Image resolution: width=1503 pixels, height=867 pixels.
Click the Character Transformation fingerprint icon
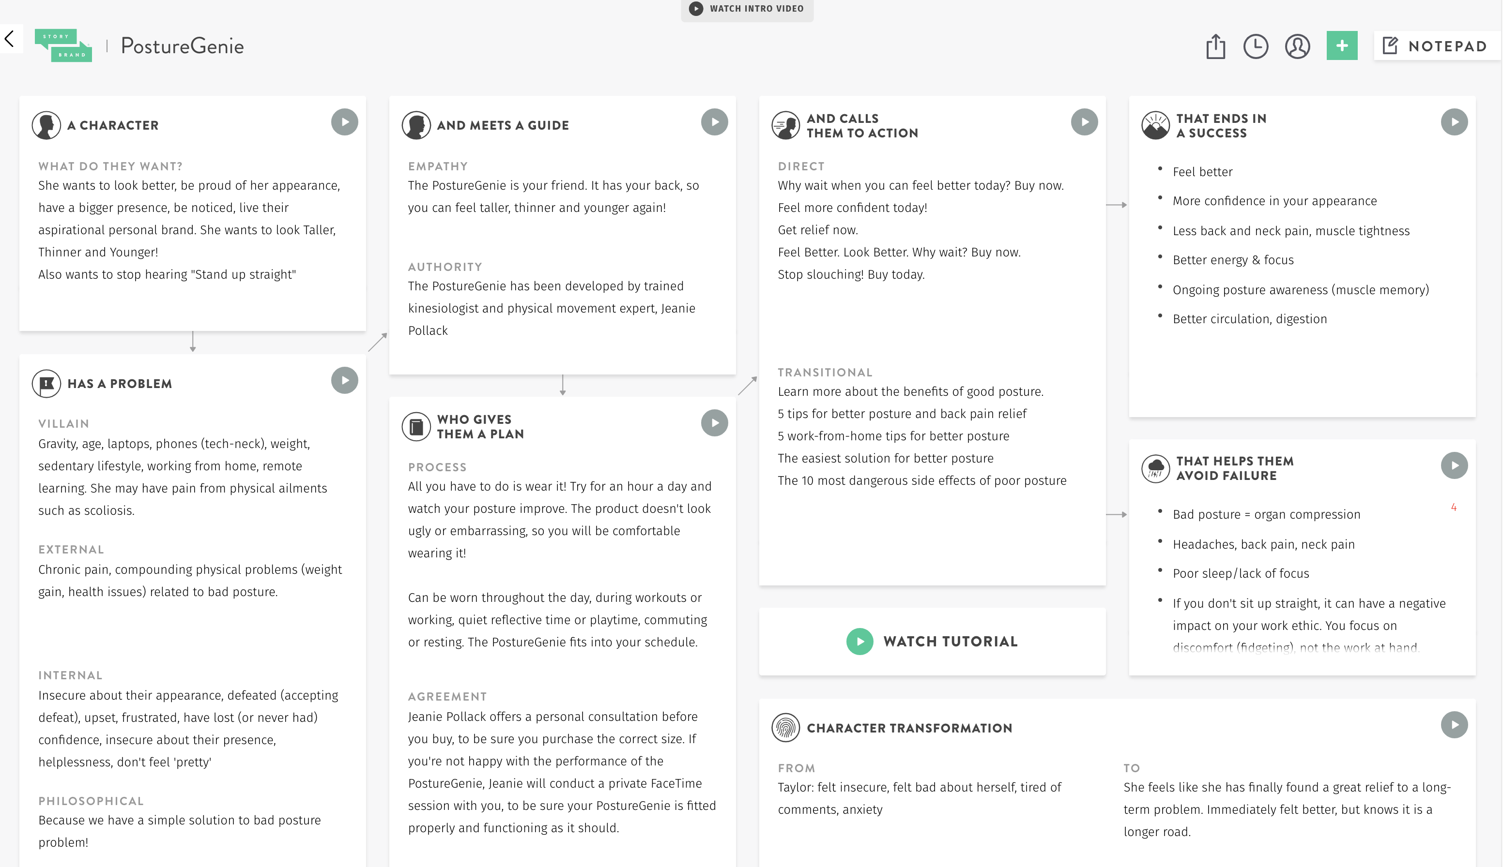pos(785,728)
